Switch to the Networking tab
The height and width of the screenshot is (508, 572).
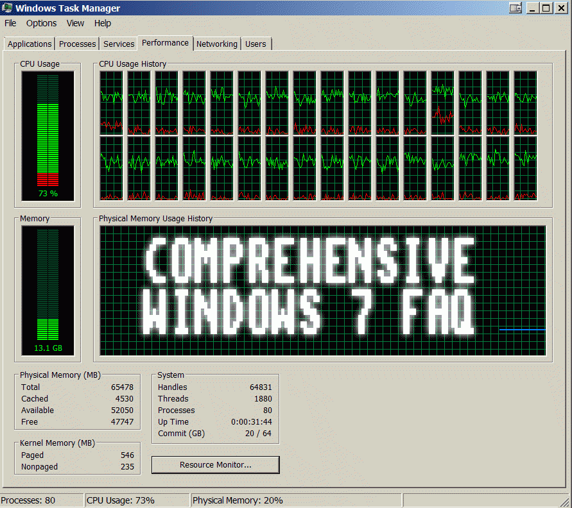click(217, 44)
